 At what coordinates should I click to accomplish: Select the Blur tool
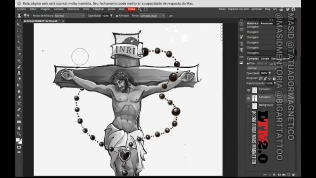[x=19, y=91]
